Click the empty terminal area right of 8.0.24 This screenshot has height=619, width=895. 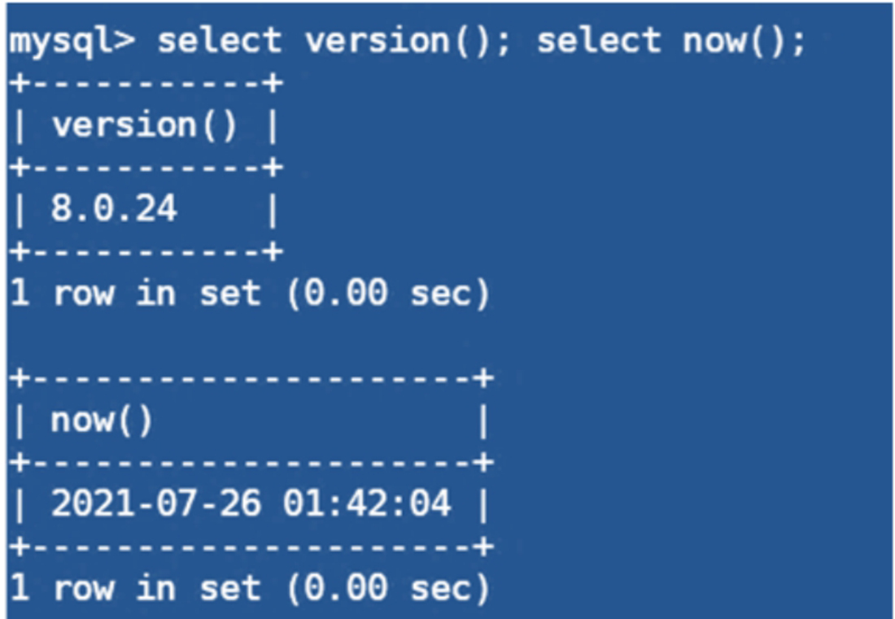(570, 211)
